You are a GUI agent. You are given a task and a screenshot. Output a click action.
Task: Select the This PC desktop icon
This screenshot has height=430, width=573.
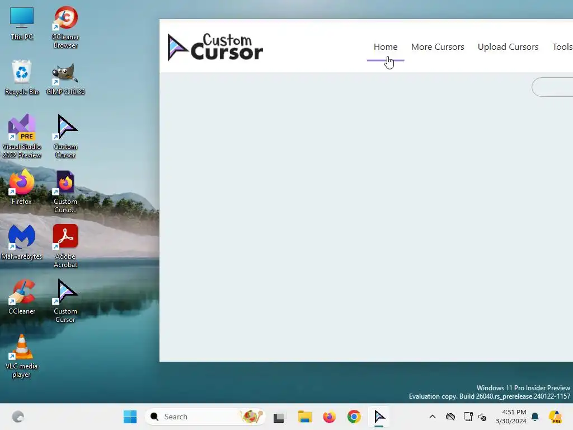point(22,24)
